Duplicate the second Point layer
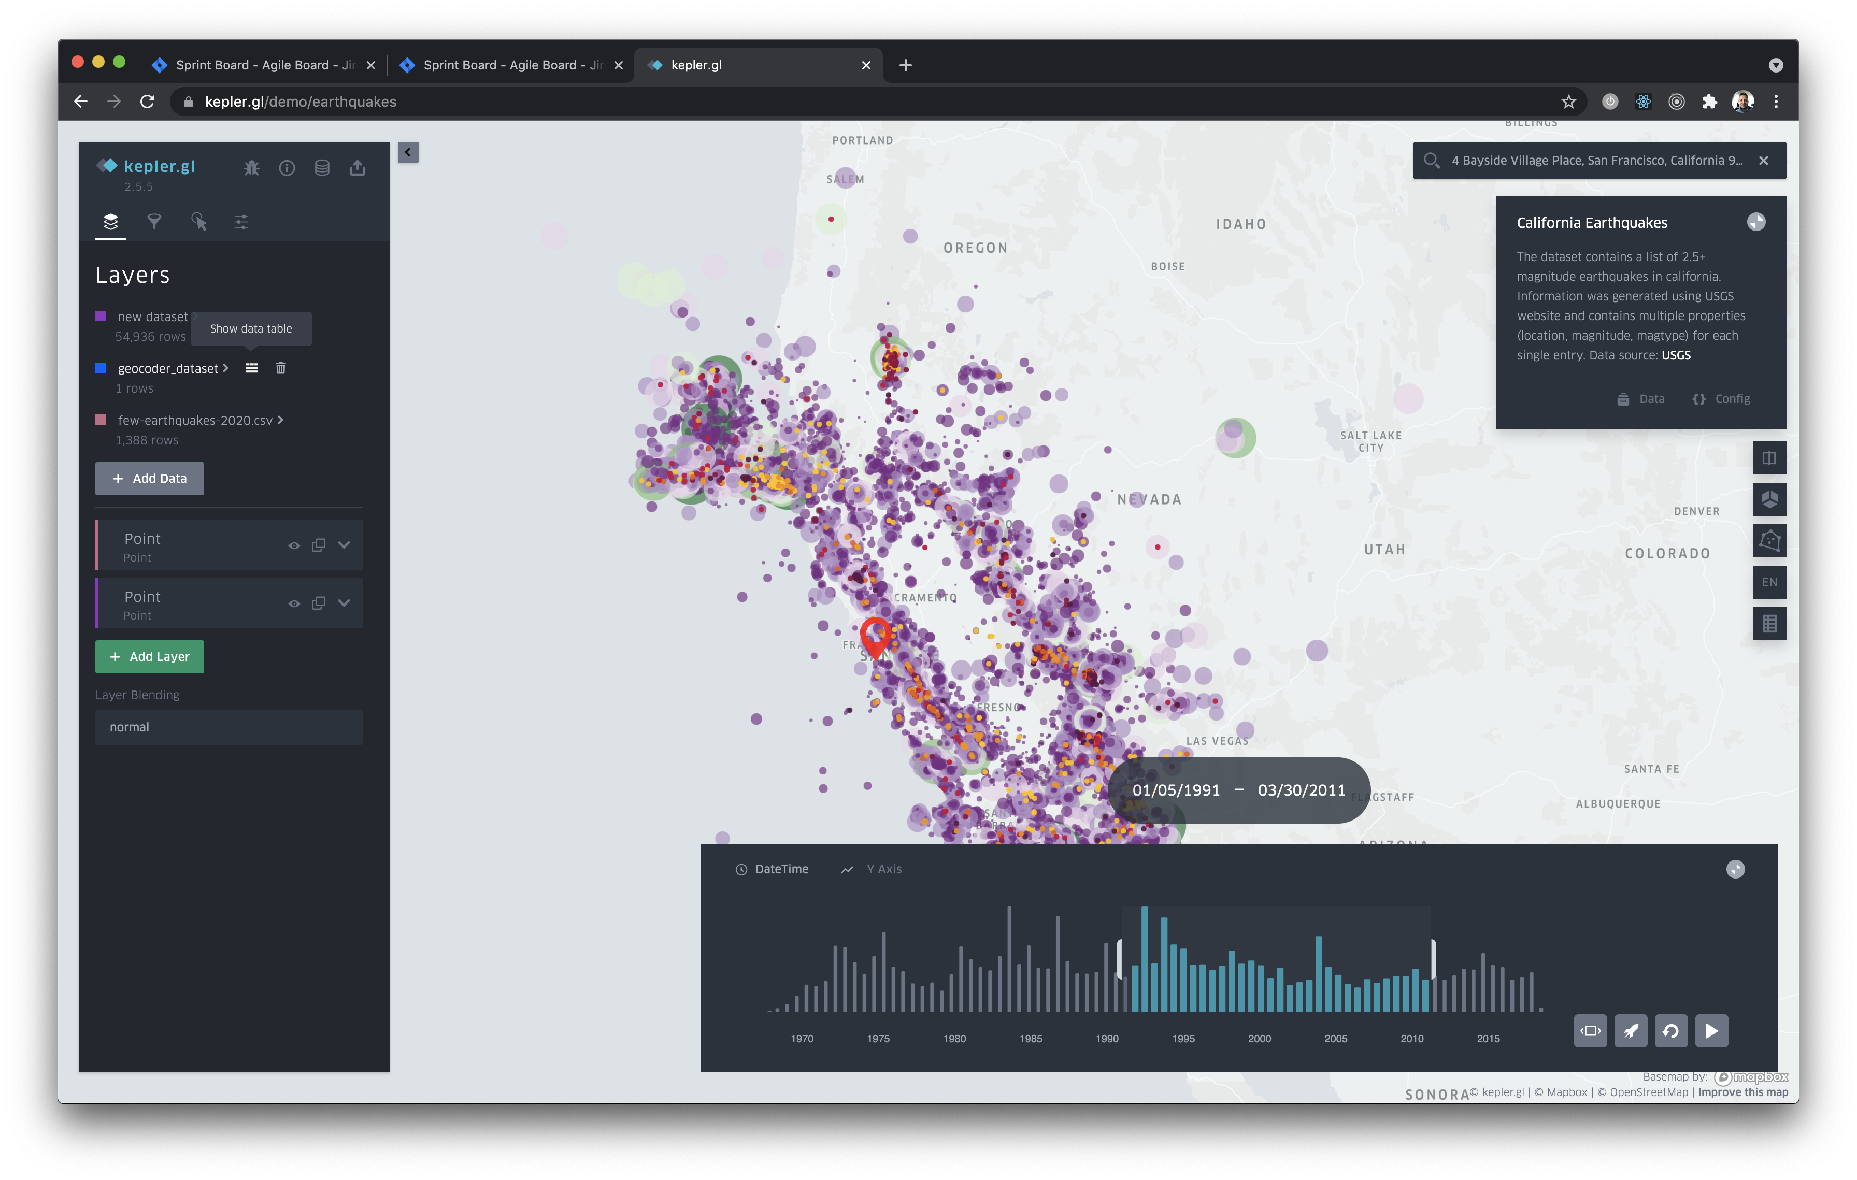 click(x=319, y=603)
